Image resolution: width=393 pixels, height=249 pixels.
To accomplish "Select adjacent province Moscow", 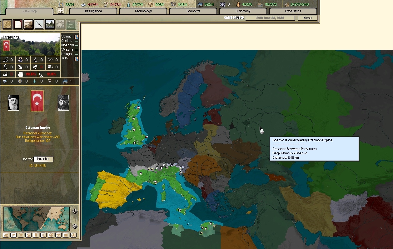I will 67,45.
